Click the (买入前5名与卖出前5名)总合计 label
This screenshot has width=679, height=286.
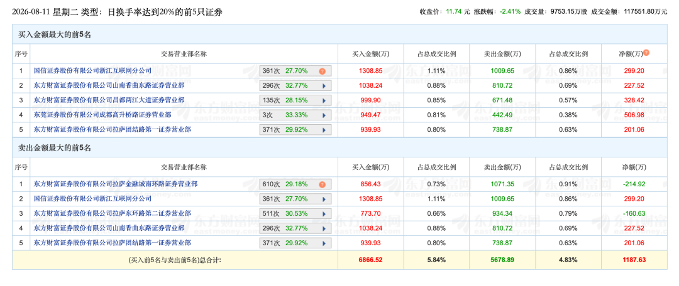point(175,260)
